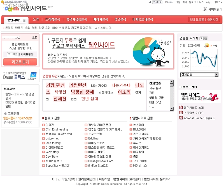Switch to the 경로분석 tab
The height and width of the screenshot is (186, 224).
120,19
